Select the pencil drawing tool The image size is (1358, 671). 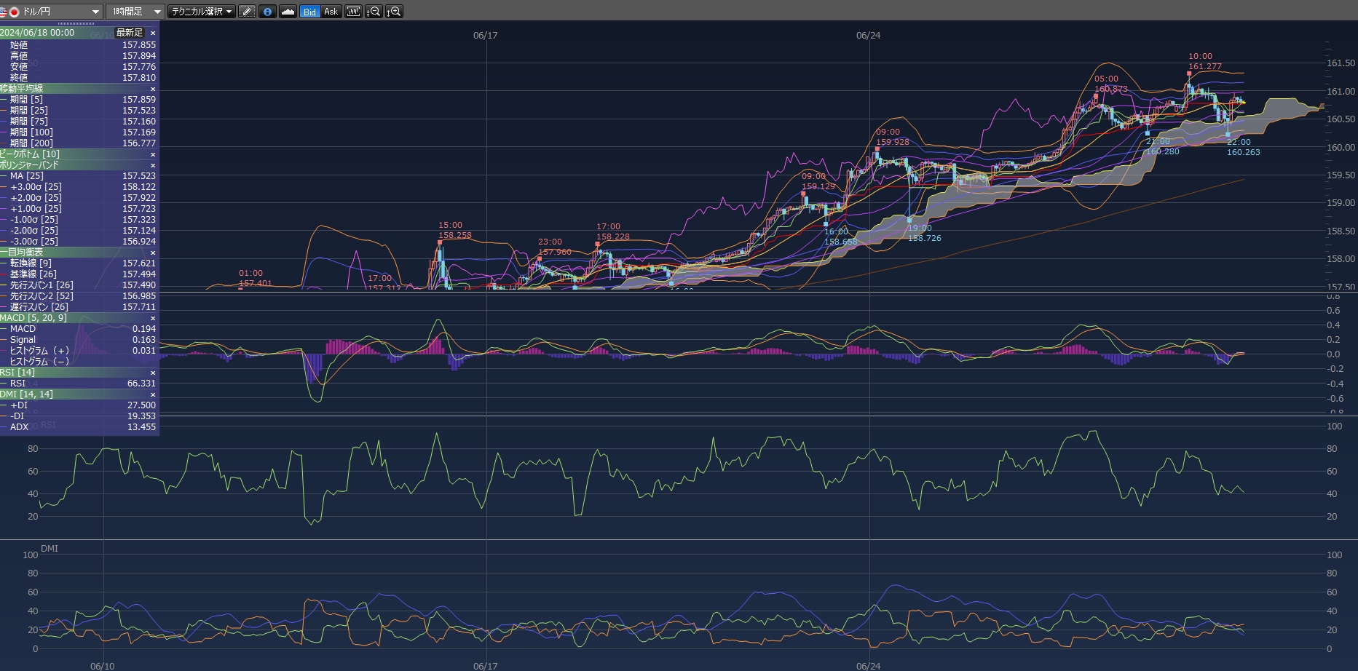[247, 12]
